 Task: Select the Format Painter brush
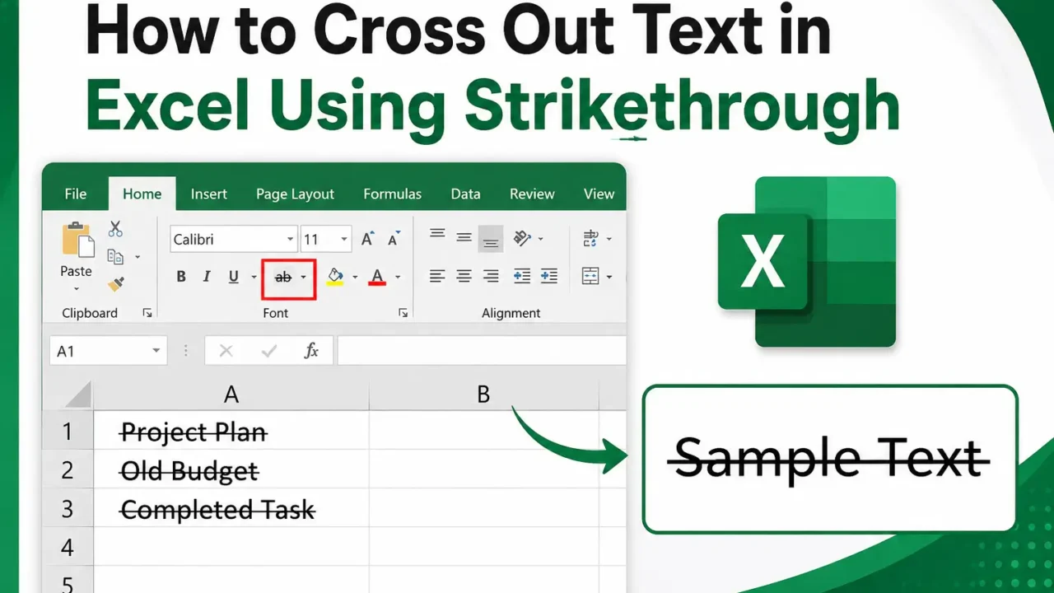click(116, 284)
